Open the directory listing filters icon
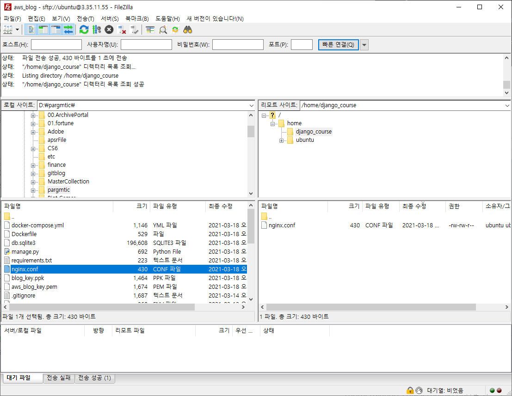 click(150, 30)
